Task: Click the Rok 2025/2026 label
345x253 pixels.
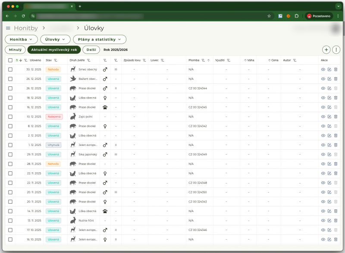Action: (116, 50)
